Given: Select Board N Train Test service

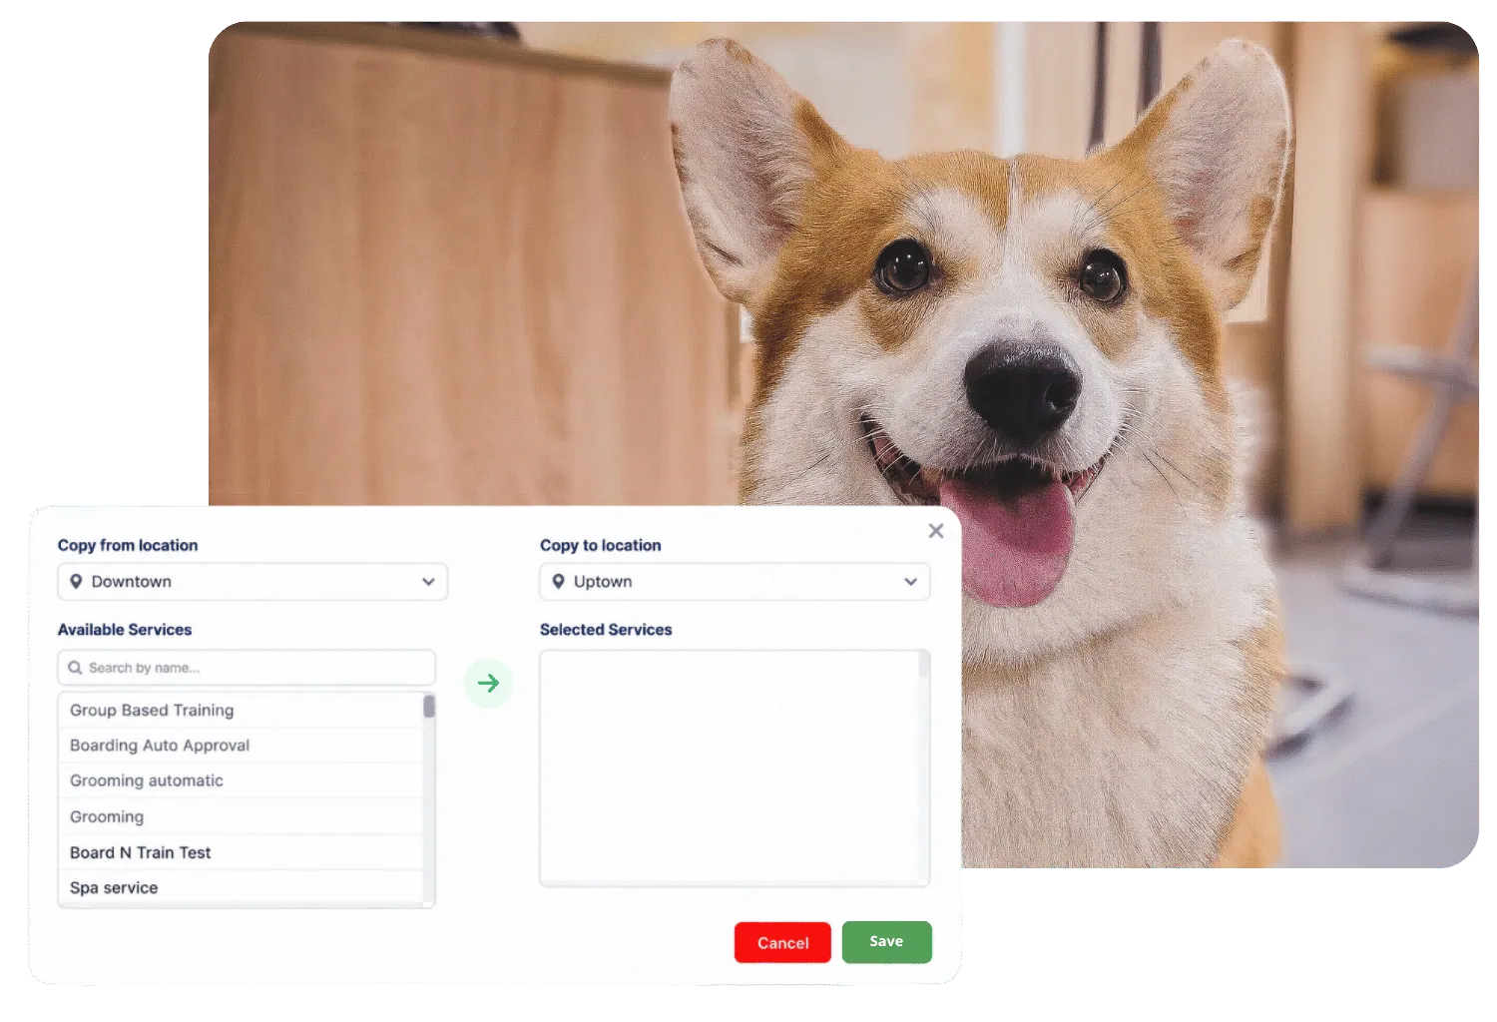Looking at the screenshot, I should pyautogui.click(x=241, y=852).
